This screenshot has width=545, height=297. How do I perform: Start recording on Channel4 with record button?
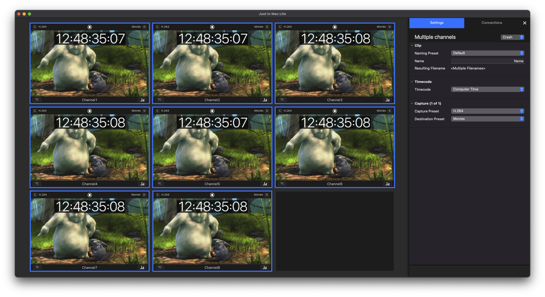point(90,111)
